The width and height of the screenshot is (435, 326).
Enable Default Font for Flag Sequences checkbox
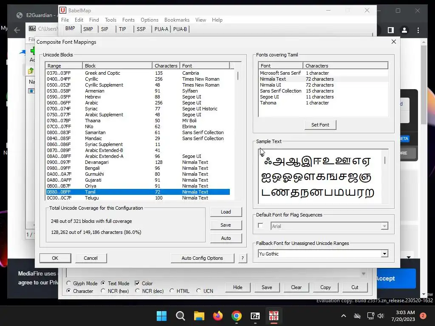[260, 225]
